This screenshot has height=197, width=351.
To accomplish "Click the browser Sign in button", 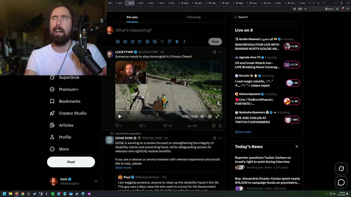I will tap(329, 9).
